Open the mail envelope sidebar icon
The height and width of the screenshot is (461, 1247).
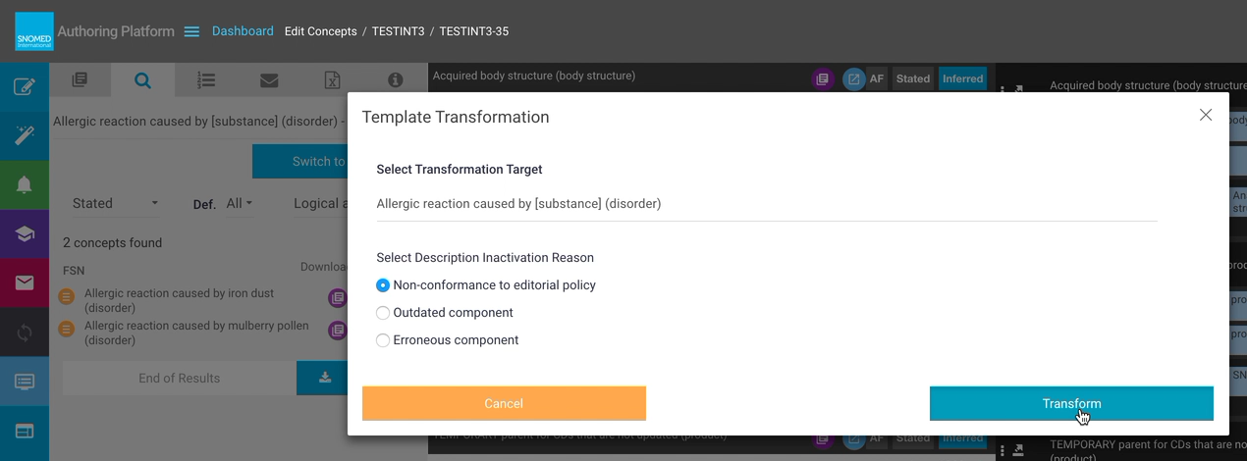click(x=25, y=282)
